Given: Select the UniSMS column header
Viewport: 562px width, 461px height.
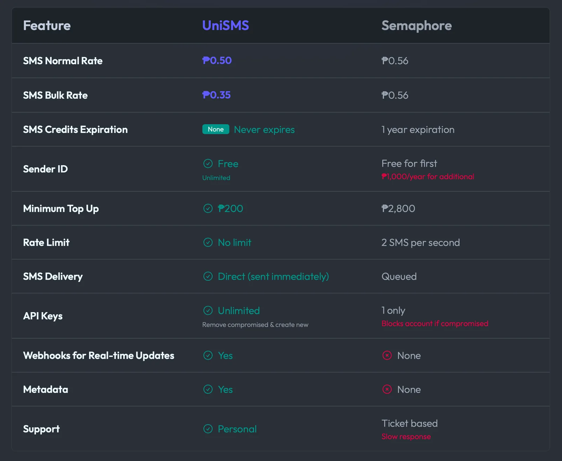Looking at the screenshot, I should pyautogui.click(x=226, y=26).
